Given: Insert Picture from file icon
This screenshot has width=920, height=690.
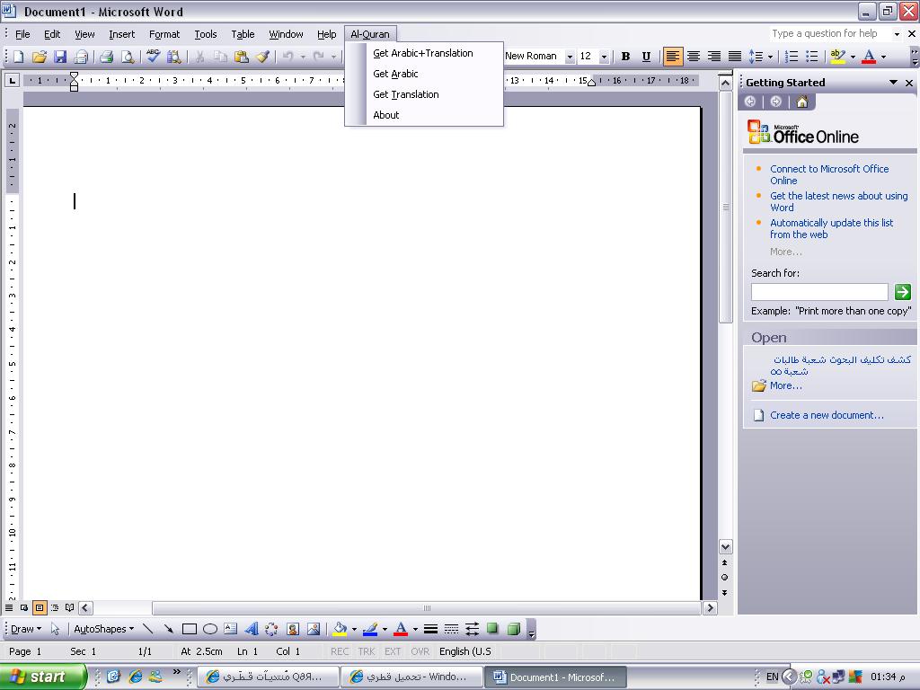Looking at the screenshot, I should 314,629.
